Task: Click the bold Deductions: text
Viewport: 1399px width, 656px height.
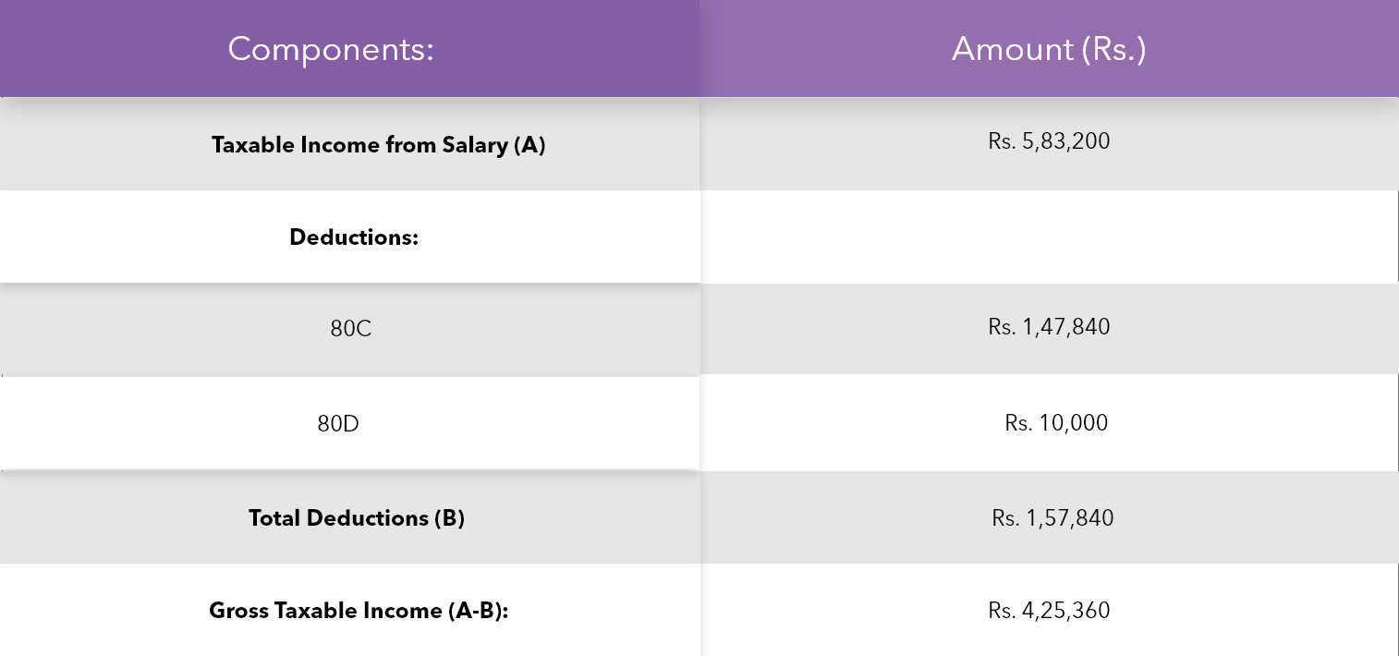Action: coord(354,237)
